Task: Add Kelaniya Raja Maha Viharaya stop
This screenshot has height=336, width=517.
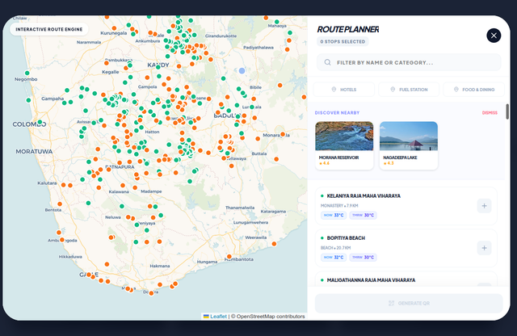Action: pyautogui.click(x=484, y=206)
